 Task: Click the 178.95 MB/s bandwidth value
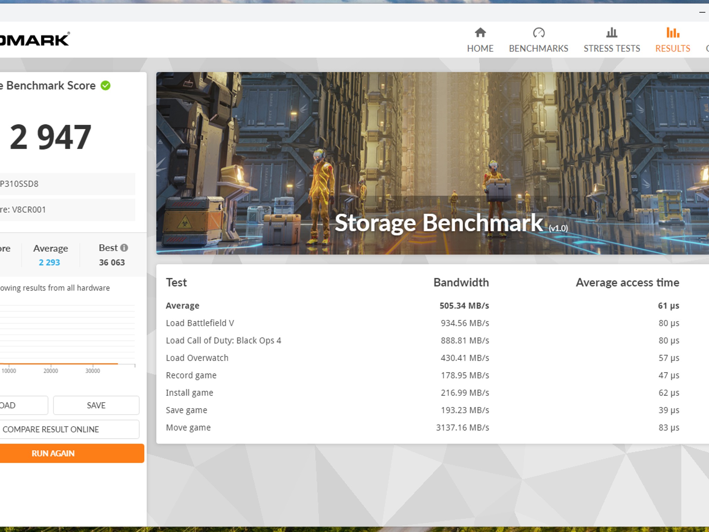(465, 375)
